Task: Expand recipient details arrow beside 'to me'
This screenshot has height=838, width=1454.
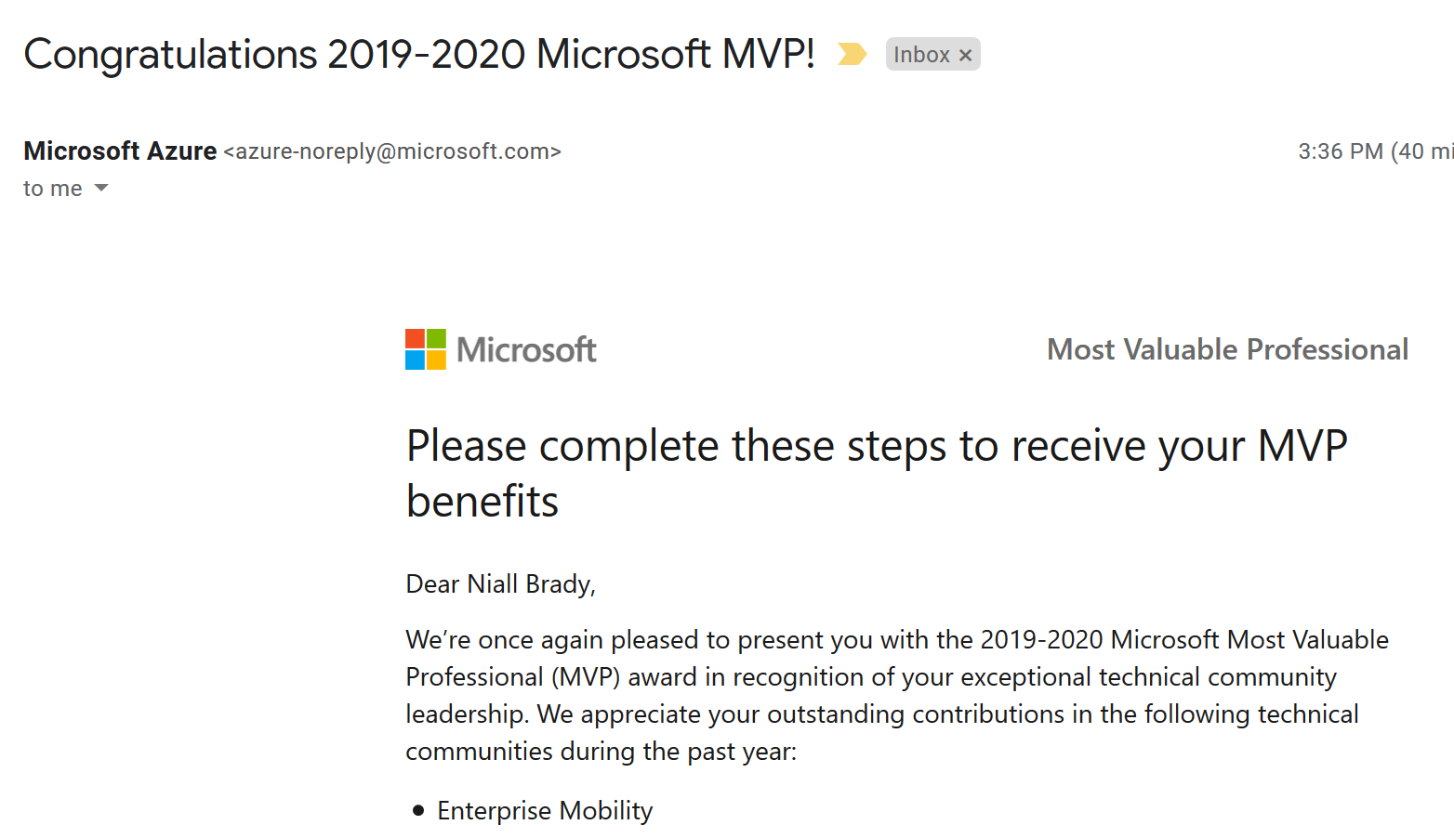Action: [x=101, y=188]
